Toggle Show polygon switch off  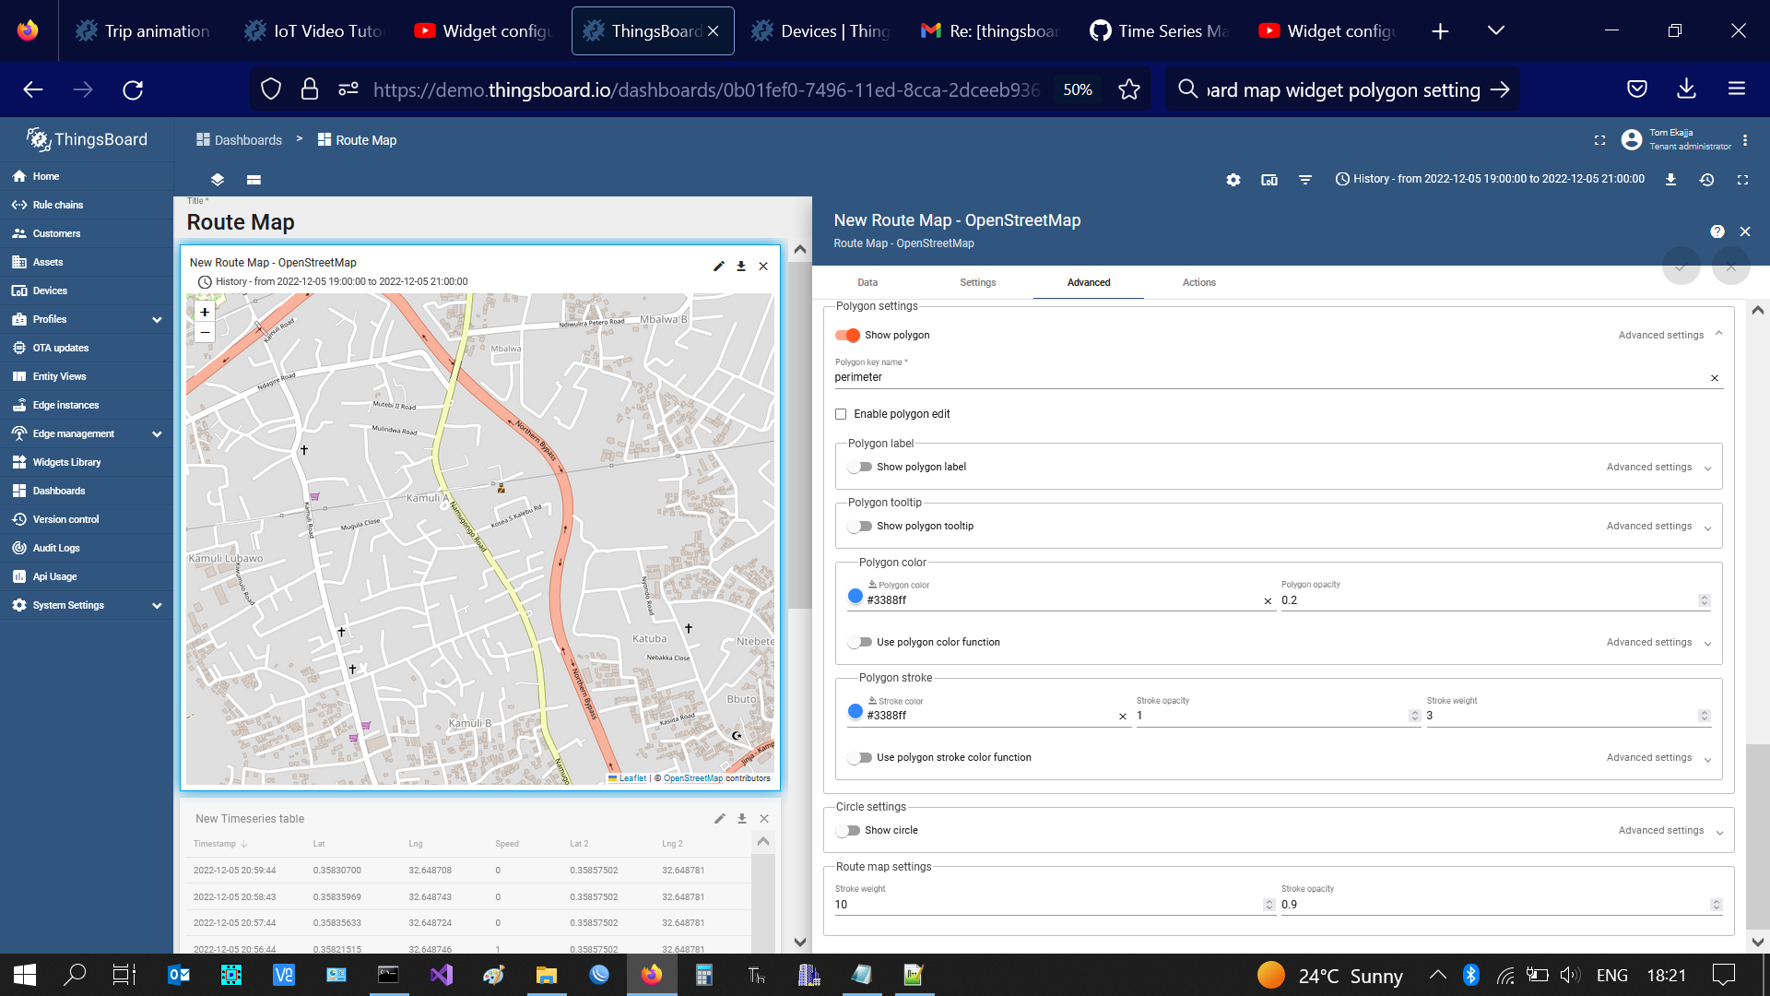(847, 335)
